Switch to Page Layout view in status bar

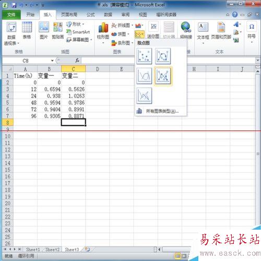[x=184, y=256]
